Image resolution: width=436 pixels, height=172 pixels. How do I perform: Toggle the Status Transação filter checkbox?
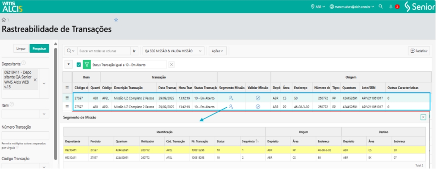[79, 64]
